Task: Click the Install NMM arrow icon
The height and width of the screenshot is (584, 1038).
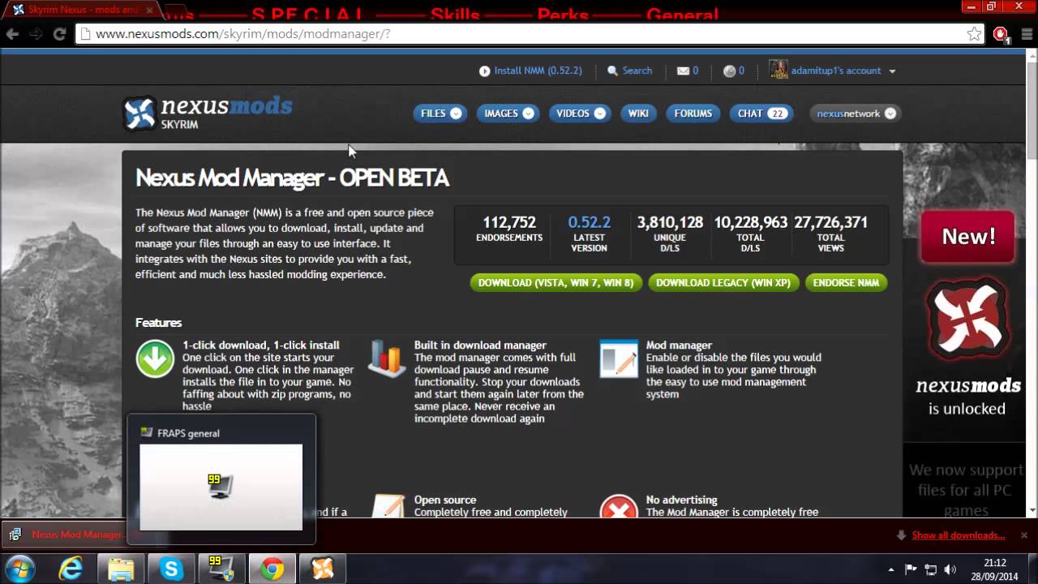Action: coord(484,71)
